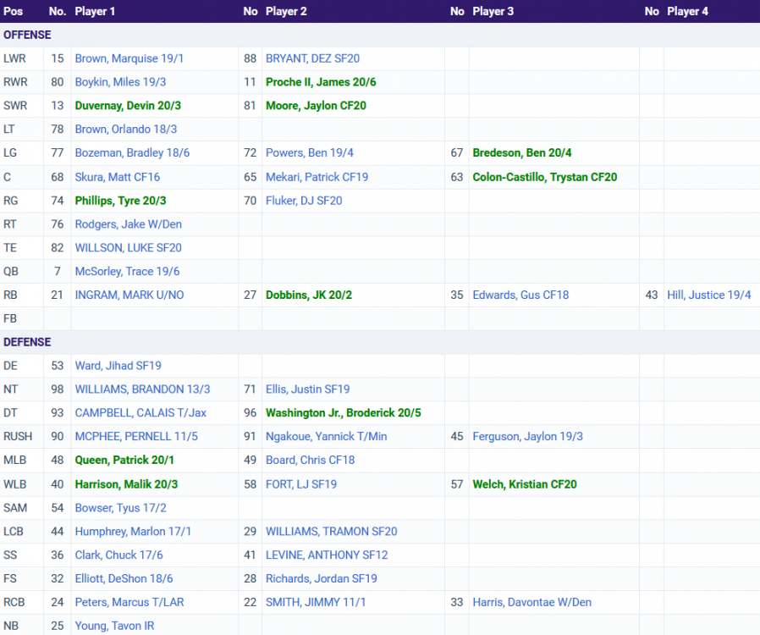Click McSorley, Trace 19/6 link
Image resolution: width=760 pixels, height=635 pixels.
point(128,272)
